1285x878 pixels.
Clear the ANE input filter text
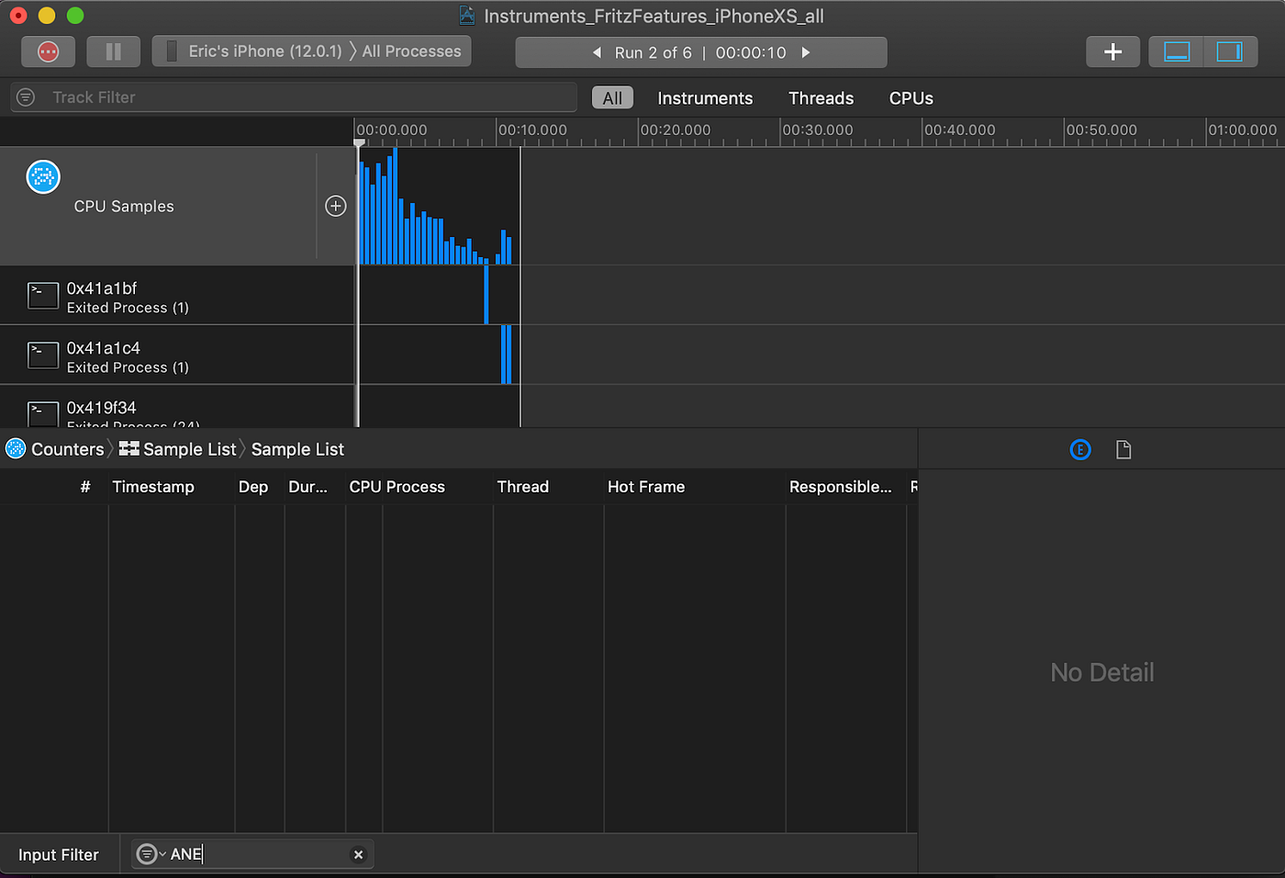click(x=358, y=855)
